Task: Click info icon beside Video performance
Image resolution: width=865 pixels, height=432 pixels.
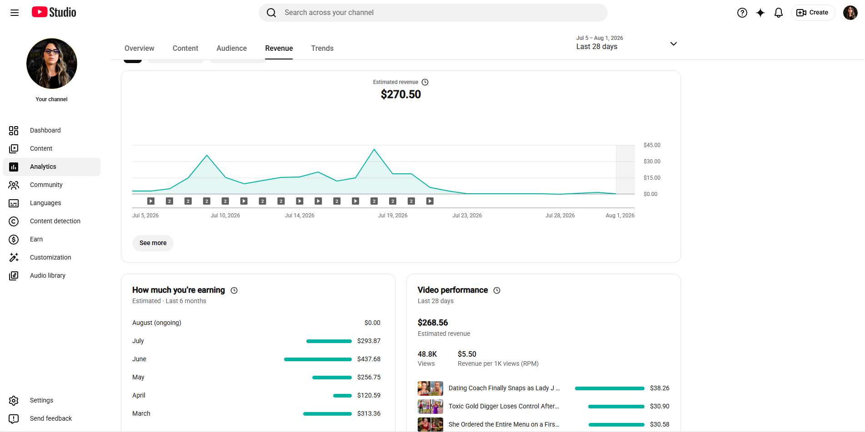Action: [497, 290]
